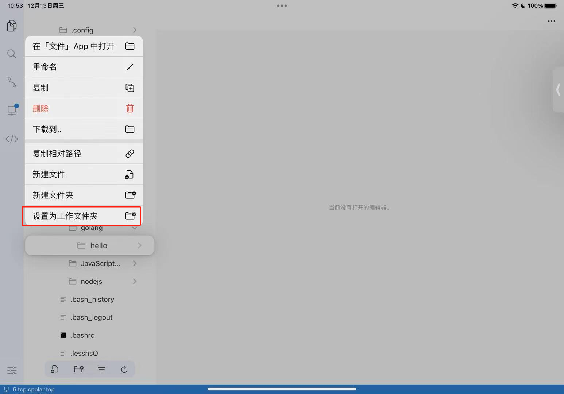Open the settings sliders icon
Image resolution: width=564 pixels, height=394 pixels.
point(12,371)
